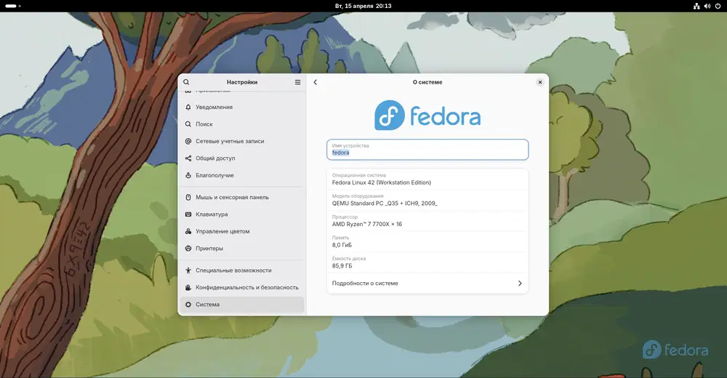
Task: Click the @ icon beside Сетевые учетные записи
Action: point(188,141)
